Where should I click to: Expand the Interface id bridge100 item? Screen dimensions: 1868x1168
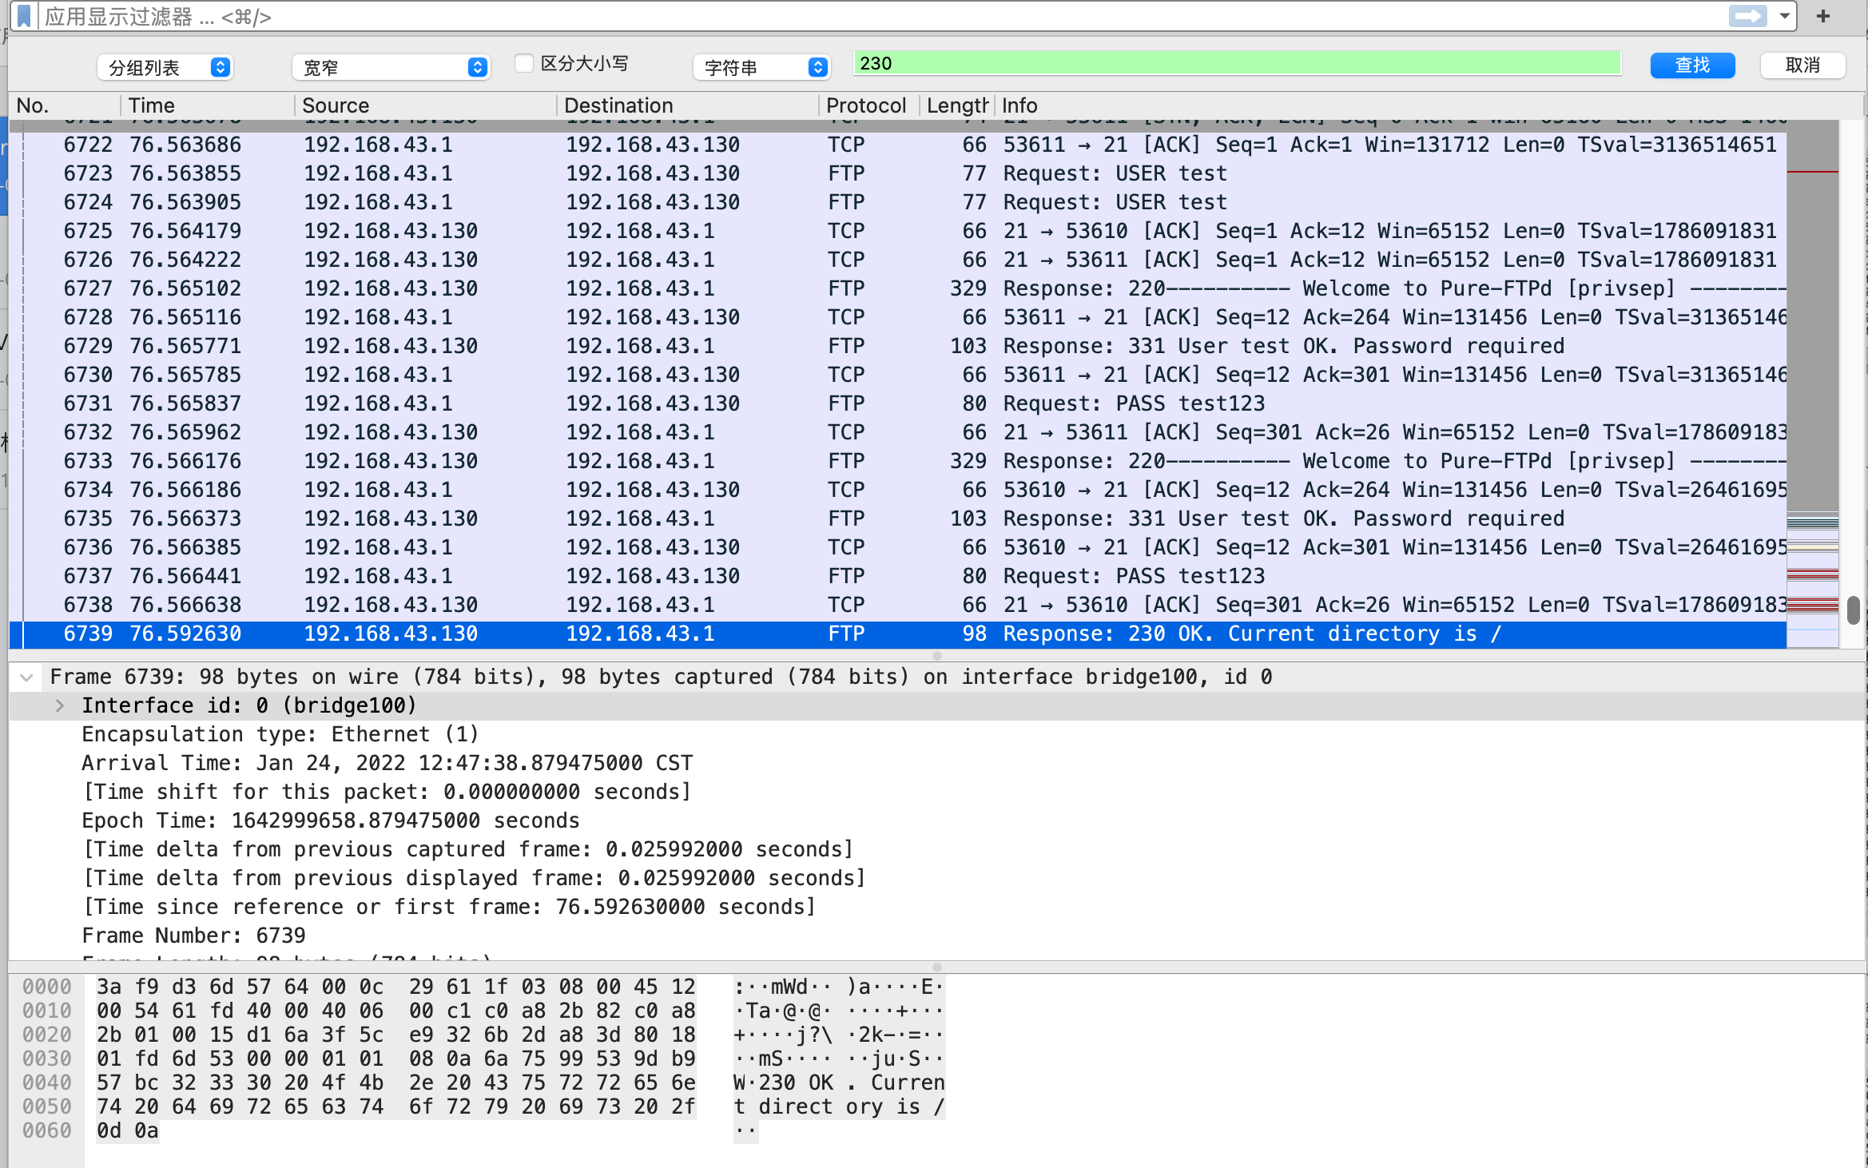point(60,705)
